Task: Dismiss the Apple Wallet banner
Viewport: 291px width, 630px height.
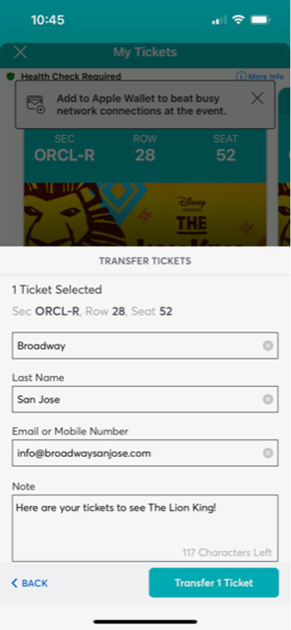Action: coord(258,98)
